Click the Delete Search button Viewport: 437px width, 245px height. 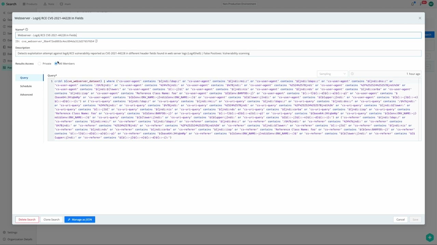(27, 219)
